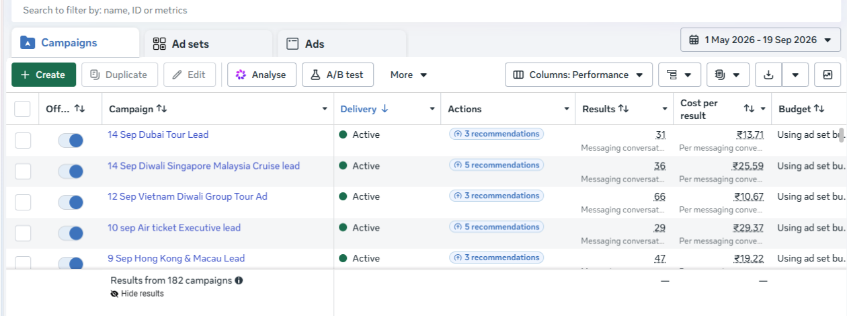
Task: Turn off Singapore Malaysia Cruise lead campaign toggle
Action: click(71, 171)
